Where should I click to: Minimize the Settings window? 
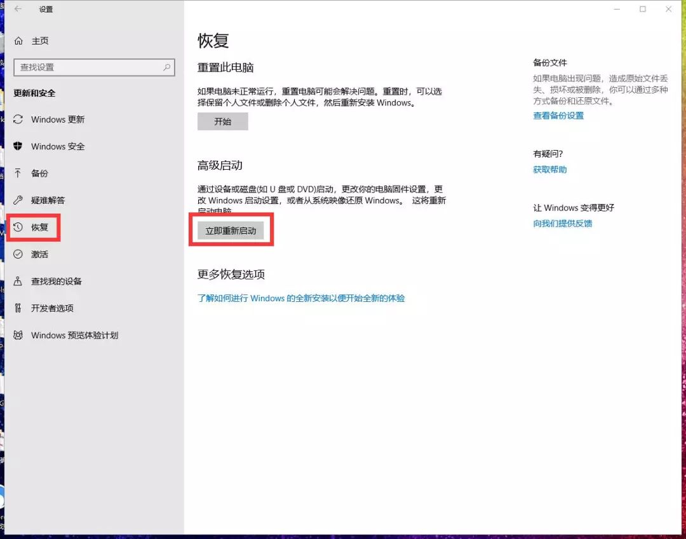[617, 9]
